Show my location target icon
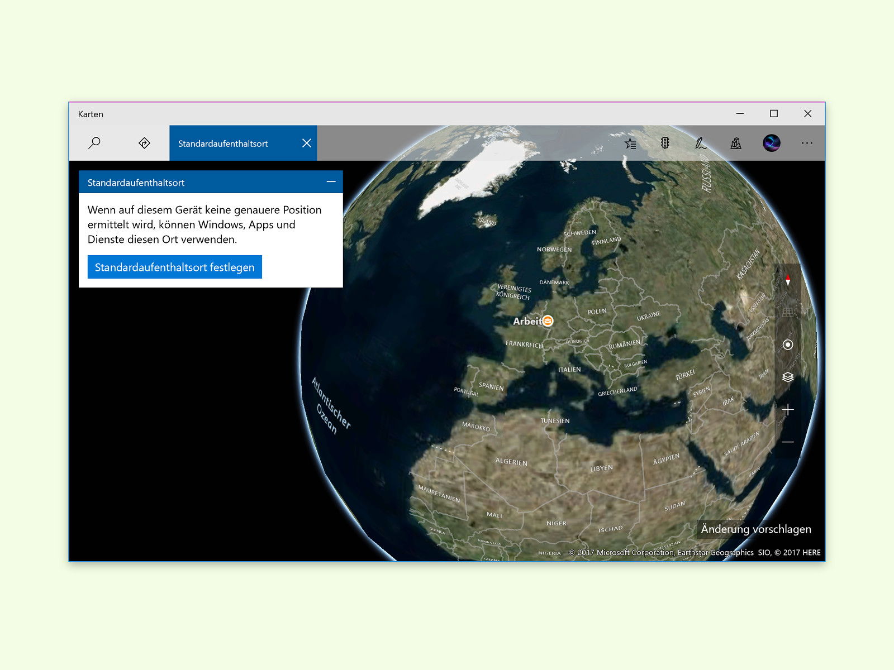Viewport: 894px width, 670px height. click(788, 344)
